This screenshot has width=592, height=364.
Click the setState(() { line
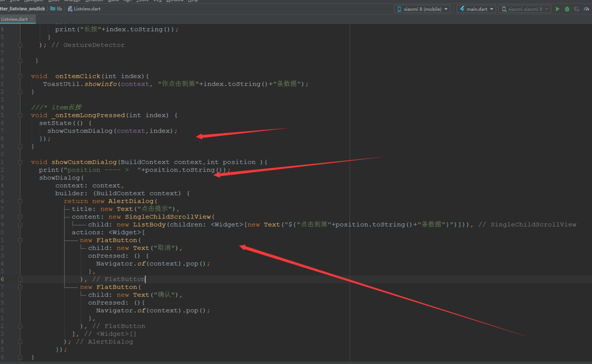pyautogui.click(x=65, y=123)
